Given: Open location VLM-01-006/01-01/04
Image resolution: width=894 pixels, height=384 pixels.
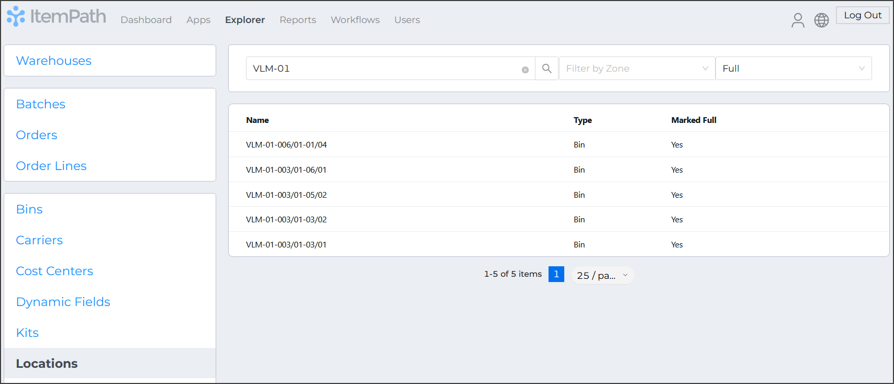Looking at the screenshot, I should point(286,145).
